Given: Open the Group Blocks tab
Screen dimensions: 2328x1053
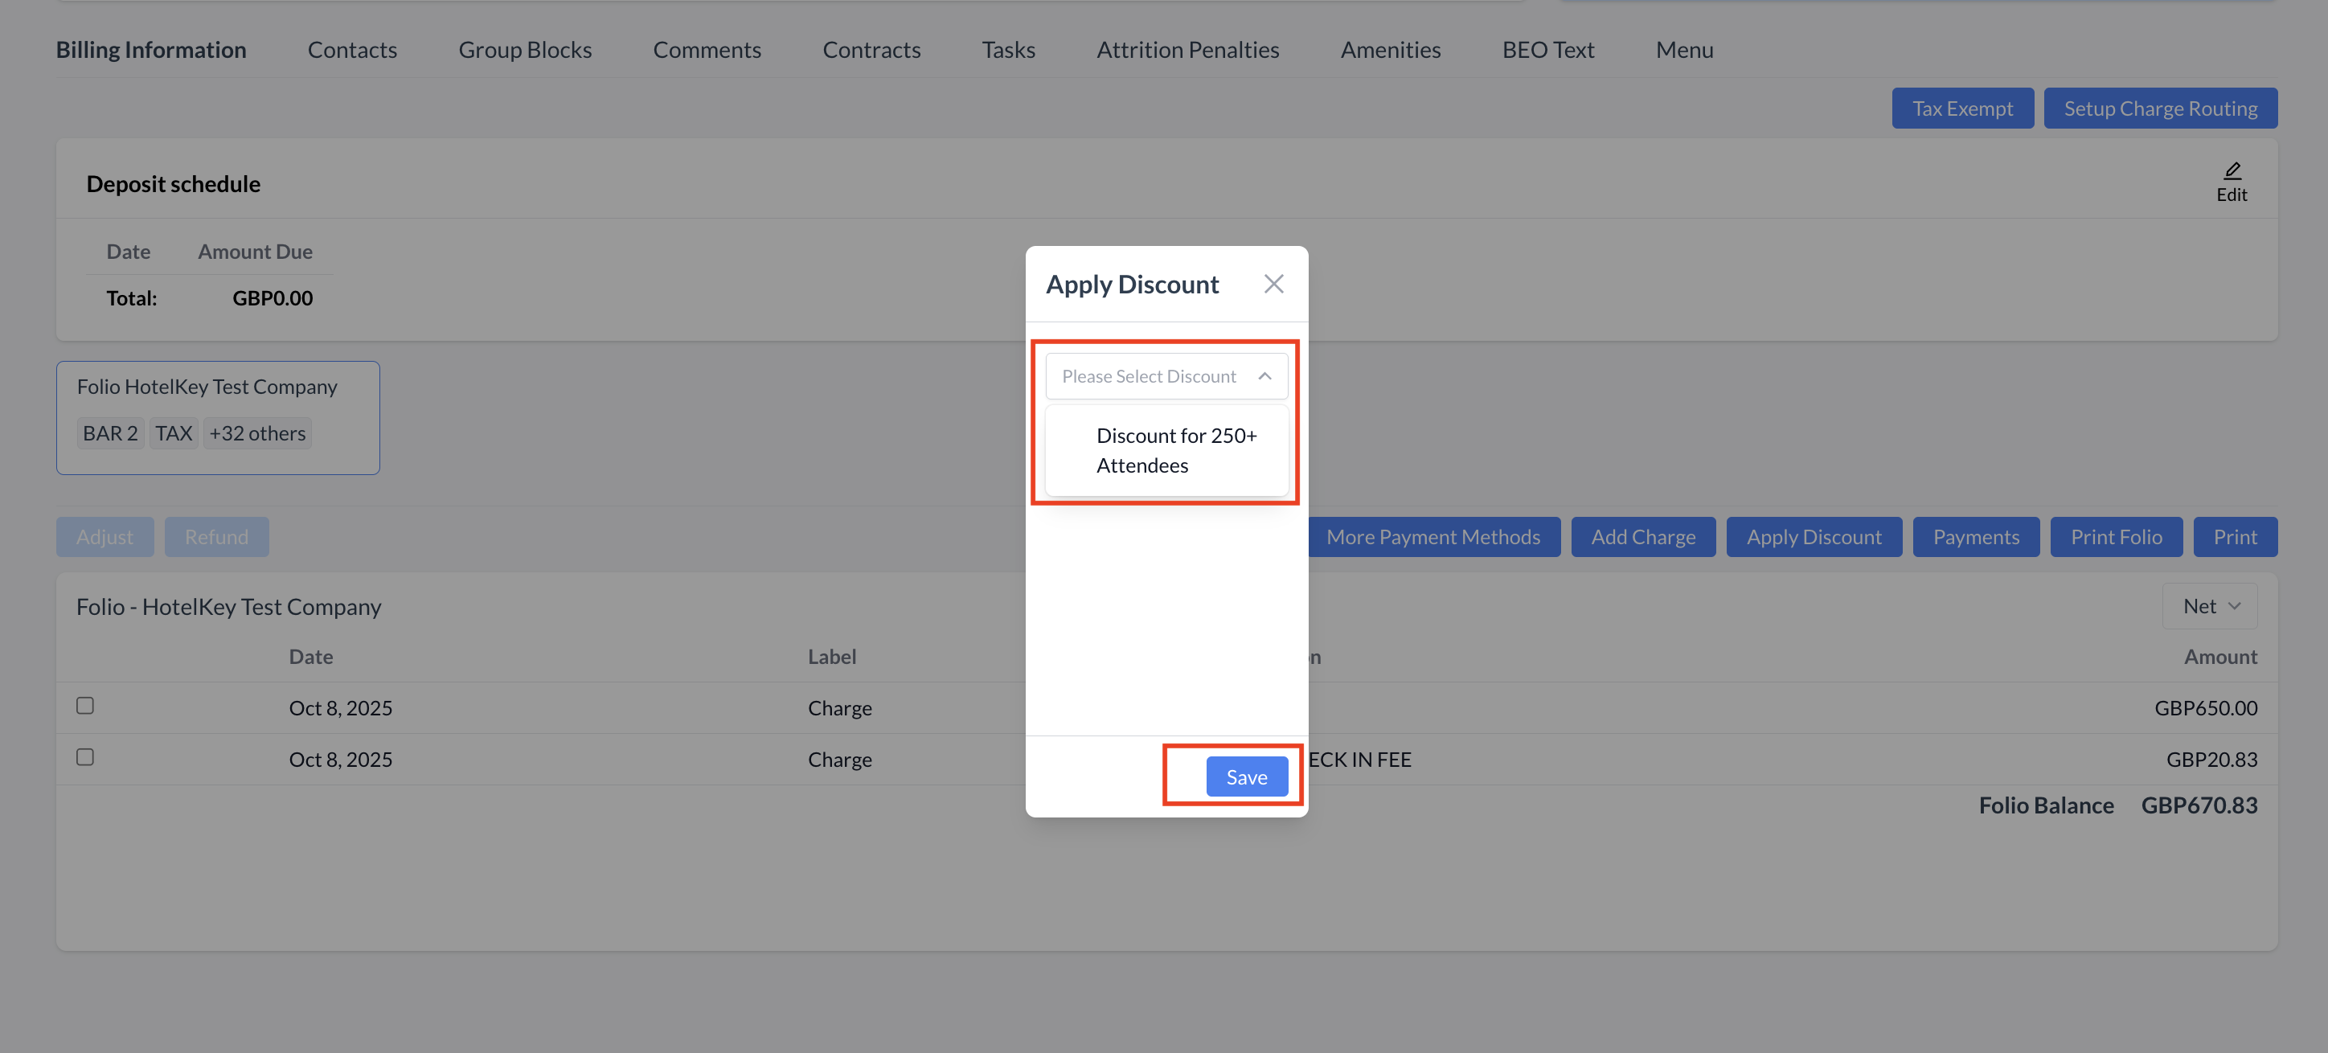Looking at the screenshot, I should [x=524, y=50].
